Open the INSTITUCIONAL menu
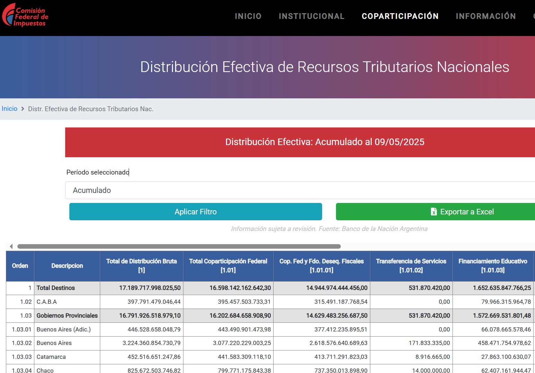This screenshot has height=373, width=535. click(x=311, y=16)
